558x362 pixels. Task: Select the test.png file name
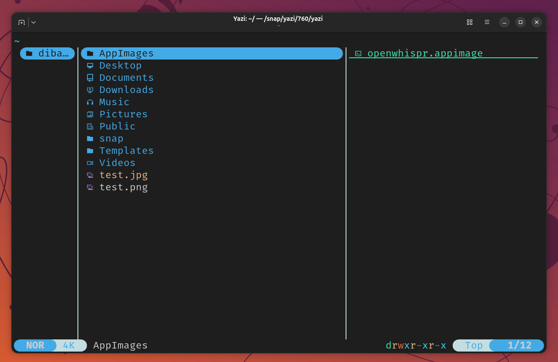click(x=124, y=187)
